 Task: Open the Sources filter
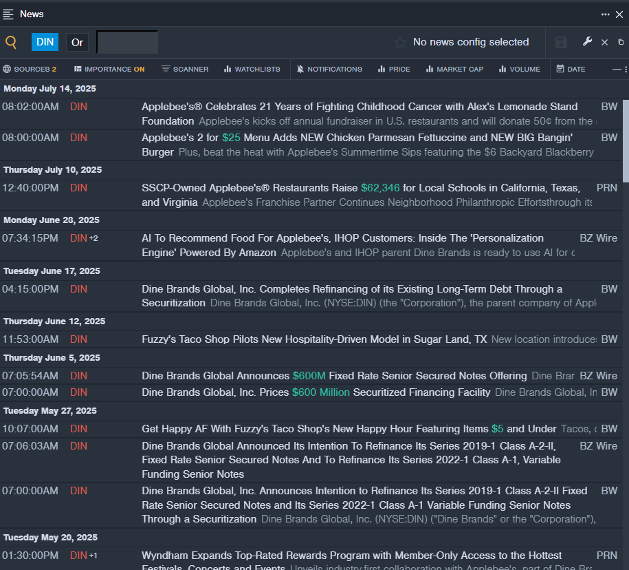(x=30, y=69)
